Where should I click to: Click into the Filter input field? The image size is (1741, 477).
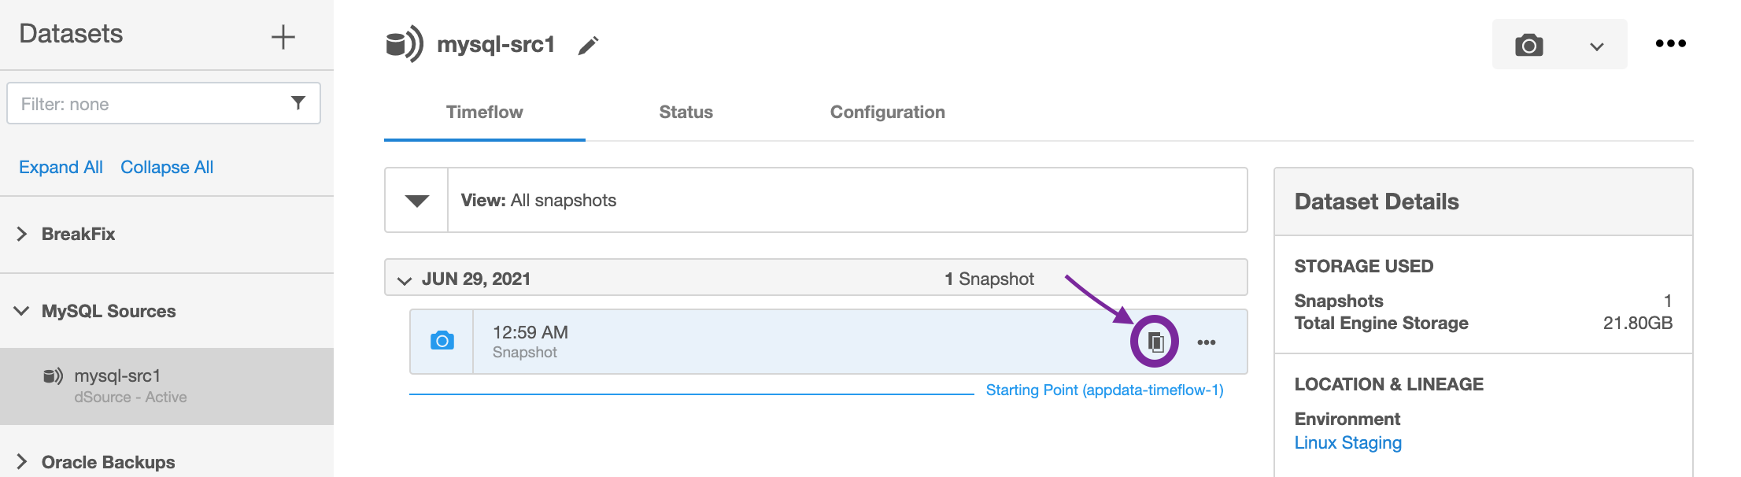click(x=142, y=102)
